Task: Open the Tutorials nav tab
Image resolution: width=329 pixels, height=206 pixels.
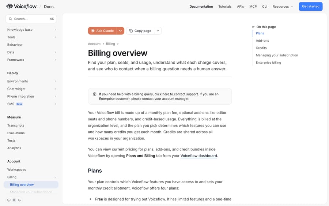Action: tap(225, 7)
